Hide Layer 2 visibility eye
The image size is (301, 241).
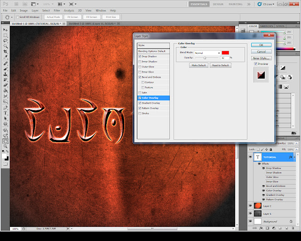pyautogui.click(x=250, y=206)
